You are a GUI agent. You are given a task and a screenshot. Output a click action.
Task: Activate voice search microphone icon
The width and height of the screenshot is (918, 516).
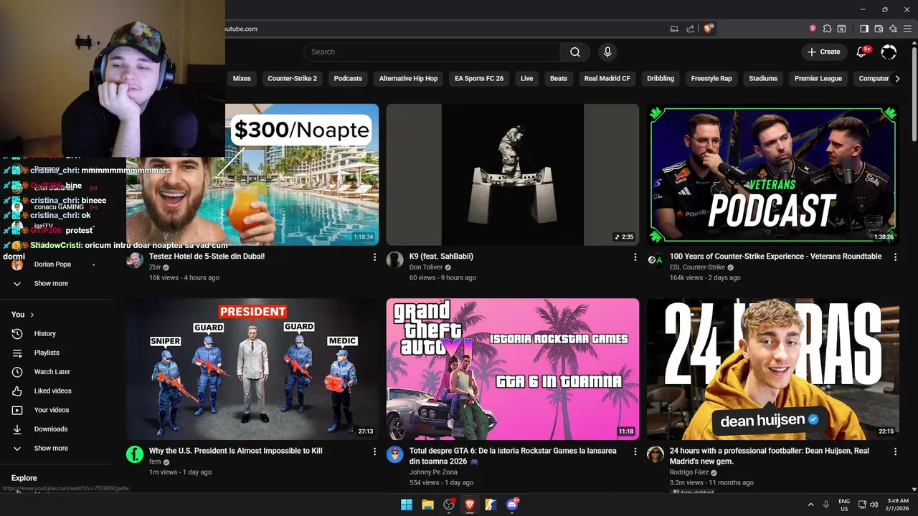click(x=607, y=52)
